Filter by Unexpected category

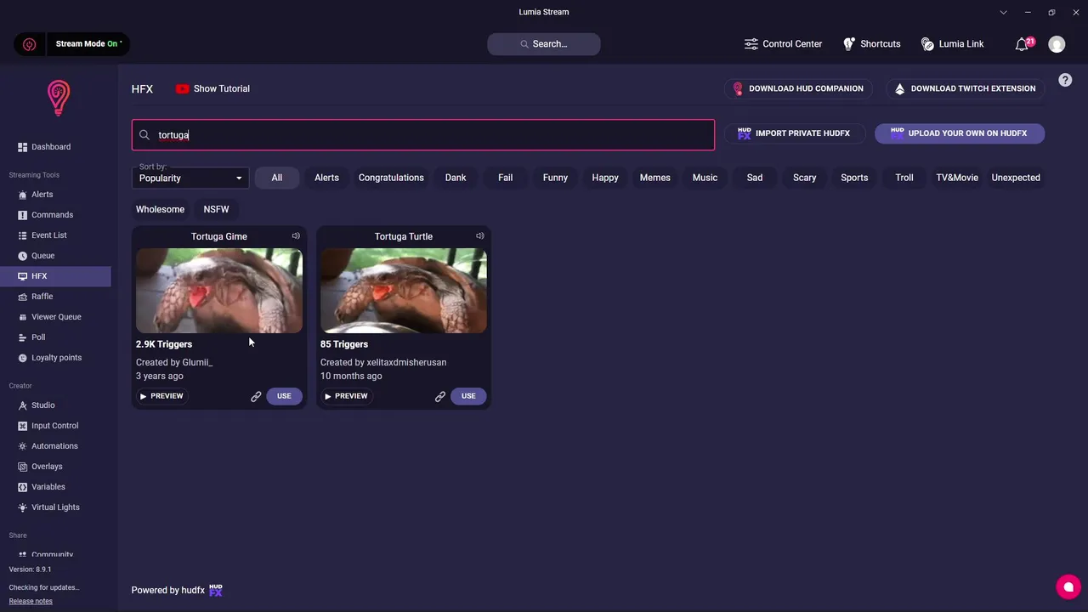[x=1016, y=178]
